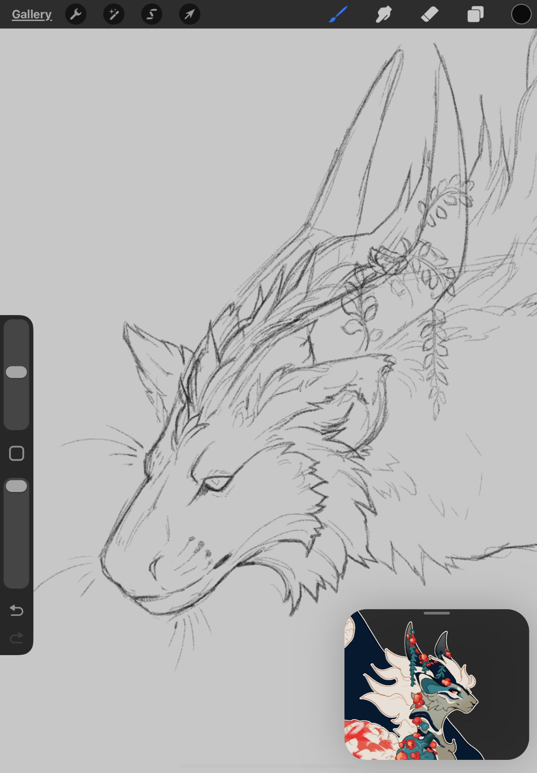Open the black active color swatch
This screenshot has height=773, width=537.
coord(521,15)
